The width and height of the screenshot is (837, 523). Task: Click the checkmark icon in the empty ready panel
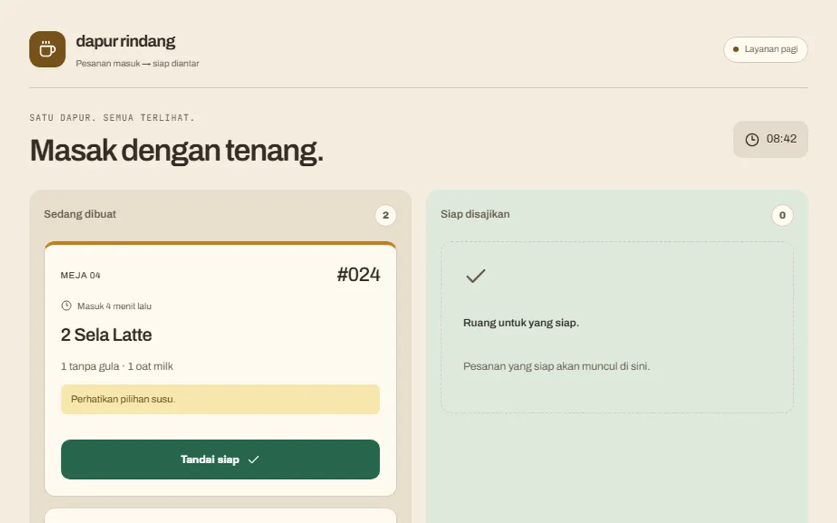[x=475, y=276]
